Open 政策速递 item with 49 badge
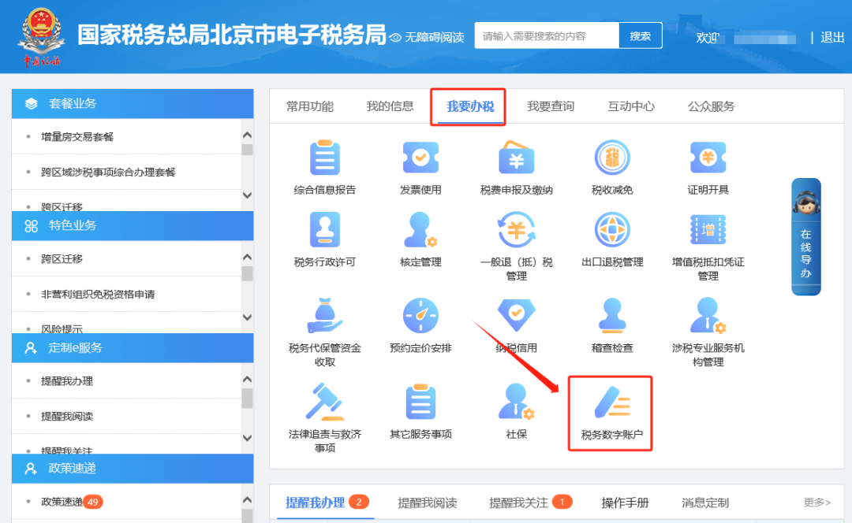 point(72,502)
